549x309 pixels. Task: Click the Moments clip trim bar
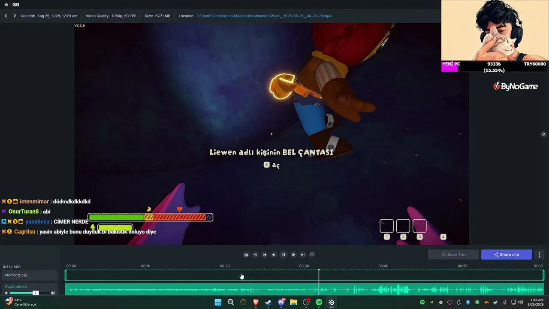(305, 275)
